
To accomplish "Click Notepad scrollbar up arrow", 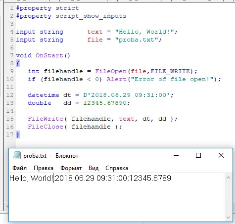I will [x=228, y=178].
